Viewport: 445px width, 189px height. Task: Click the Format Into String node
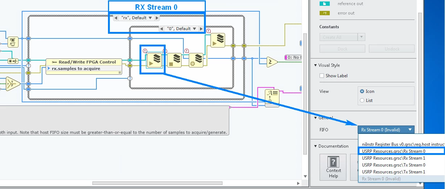pyautogui.click(x=272, y=97)
